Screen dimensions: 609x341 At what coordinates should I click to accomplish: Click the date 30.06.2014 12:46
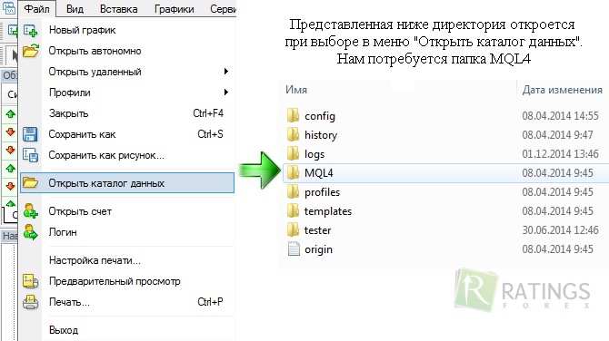[560, 230]
